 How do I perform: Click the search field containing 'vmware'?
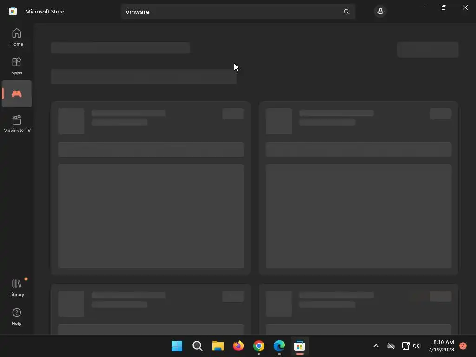coord(238,12)
